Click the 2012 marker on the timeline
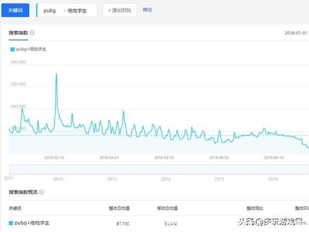The height and width of the screenshot is (232, 309). [x=58, y=179]
